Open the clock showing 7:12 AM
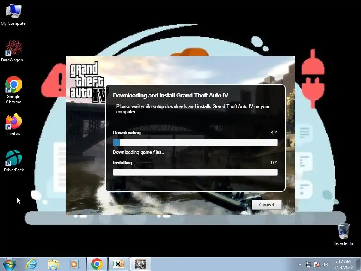 point(343,264)
